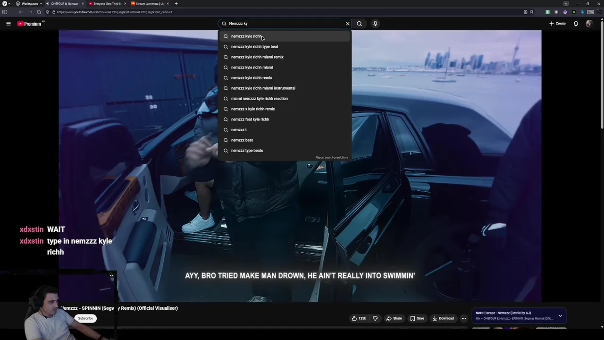Open the YouTube hamburger guide menu
The height and width of the screenshot is (340, 604).
pyautogui.click(x=8, y=24)
